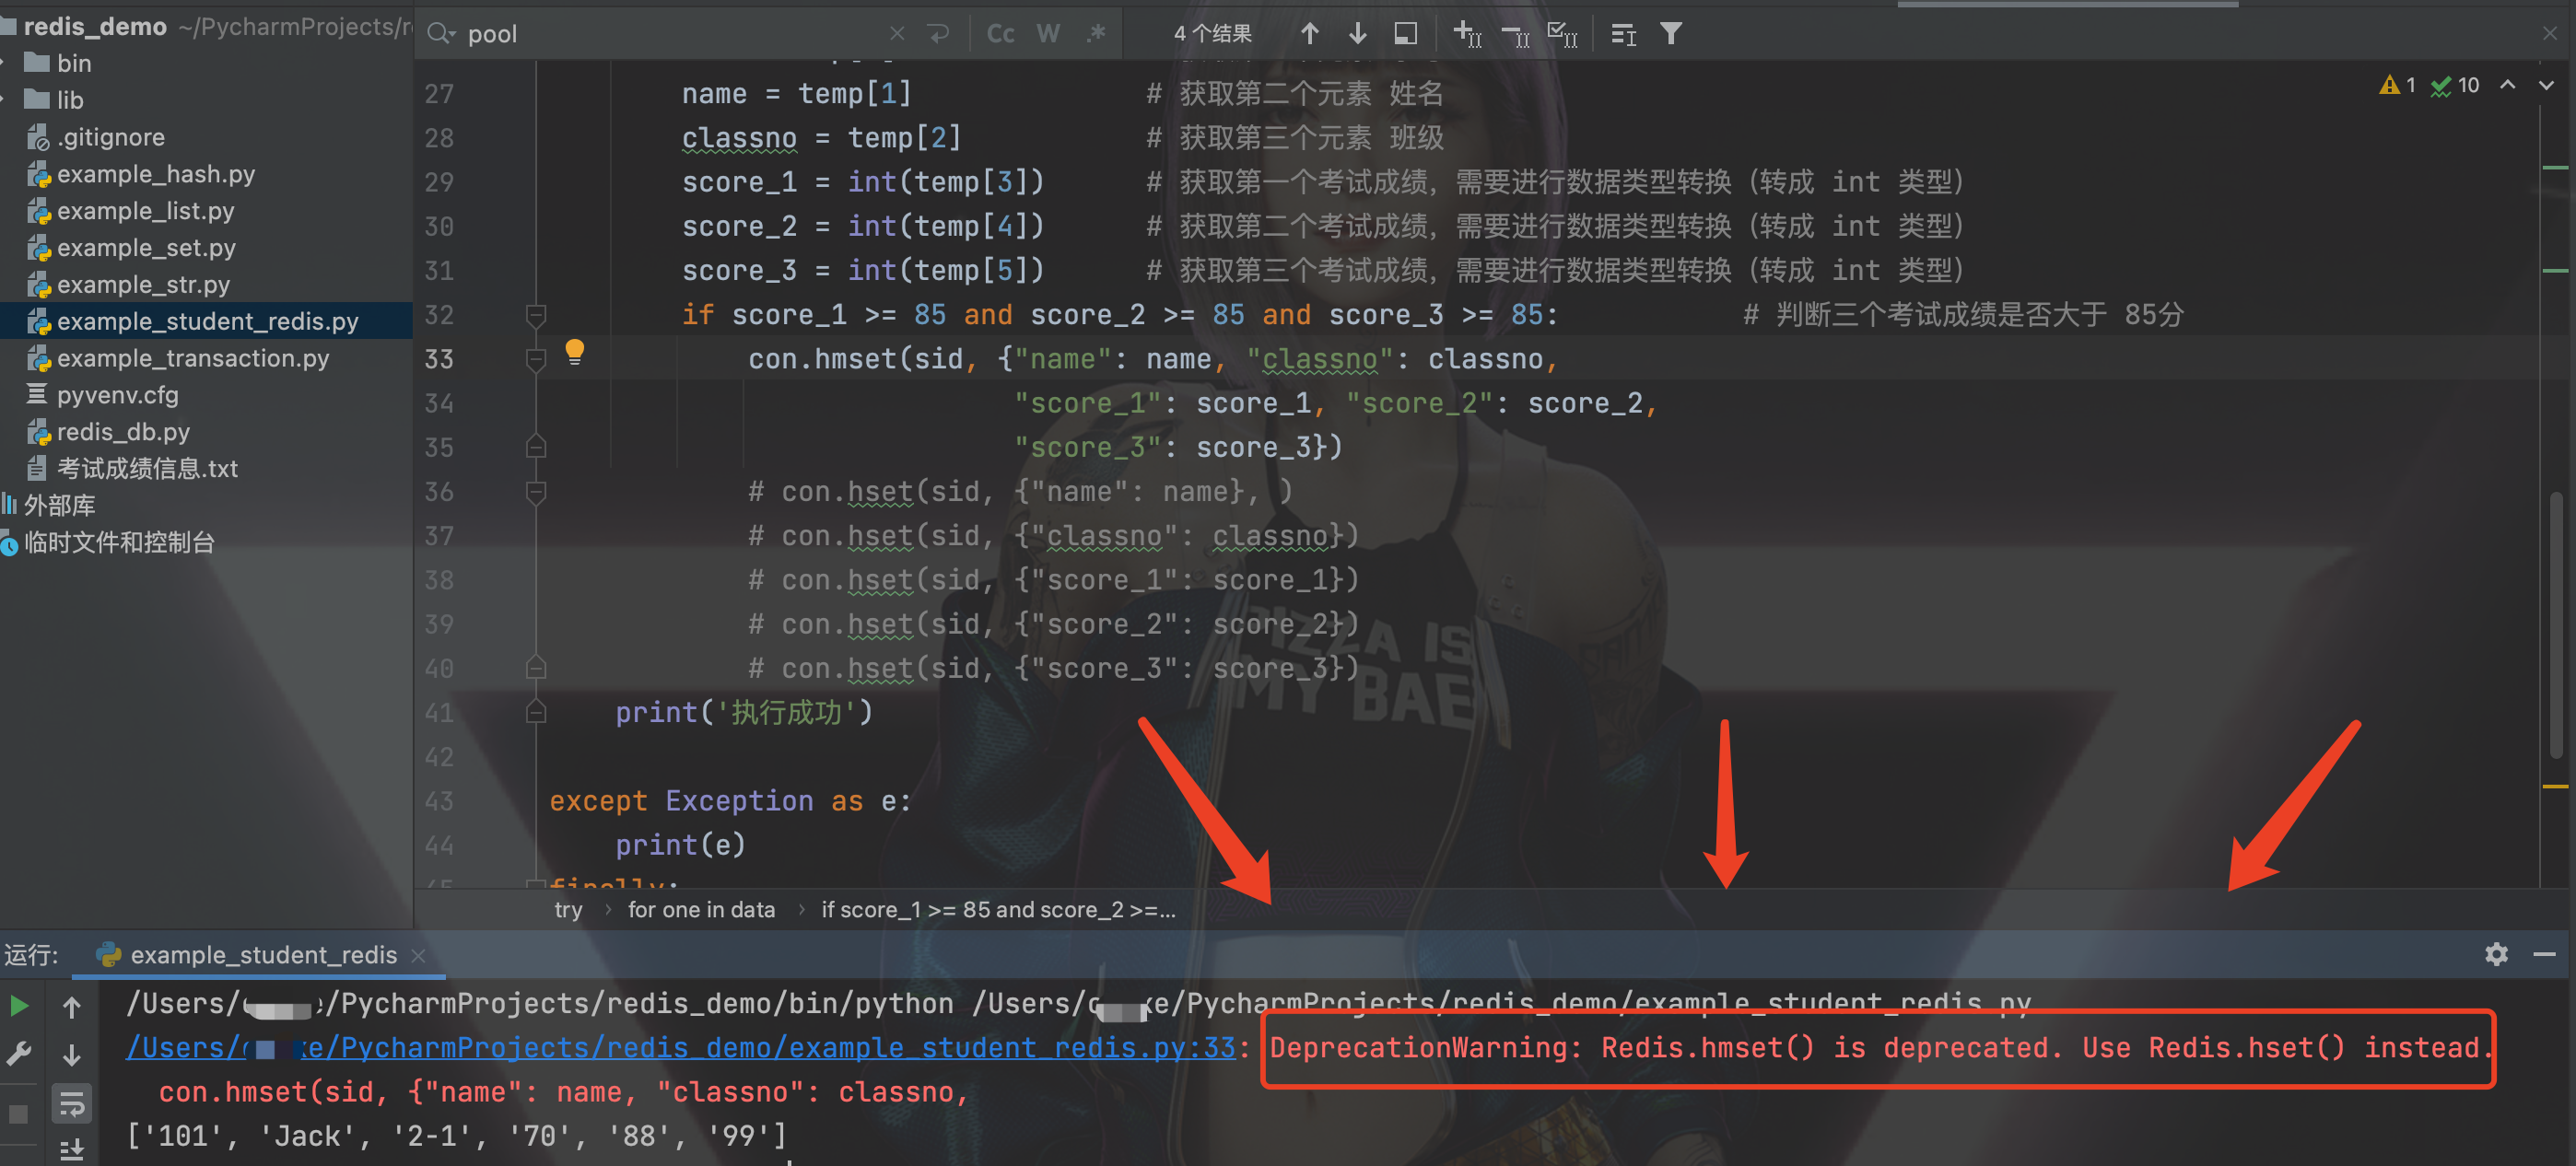
Task: Click the next occurrence down arrow in search bar
Action: coord(1357,33)
